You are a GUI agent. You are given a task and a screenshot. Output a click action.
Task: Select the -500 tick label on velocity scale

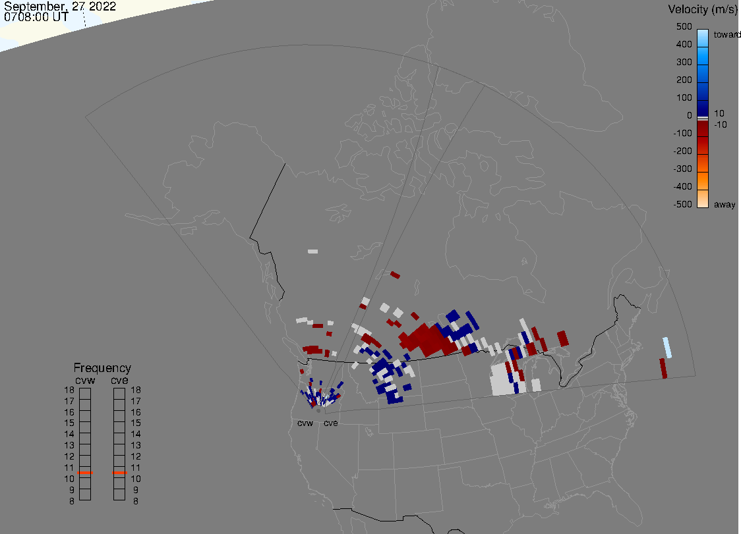[682, 204]
